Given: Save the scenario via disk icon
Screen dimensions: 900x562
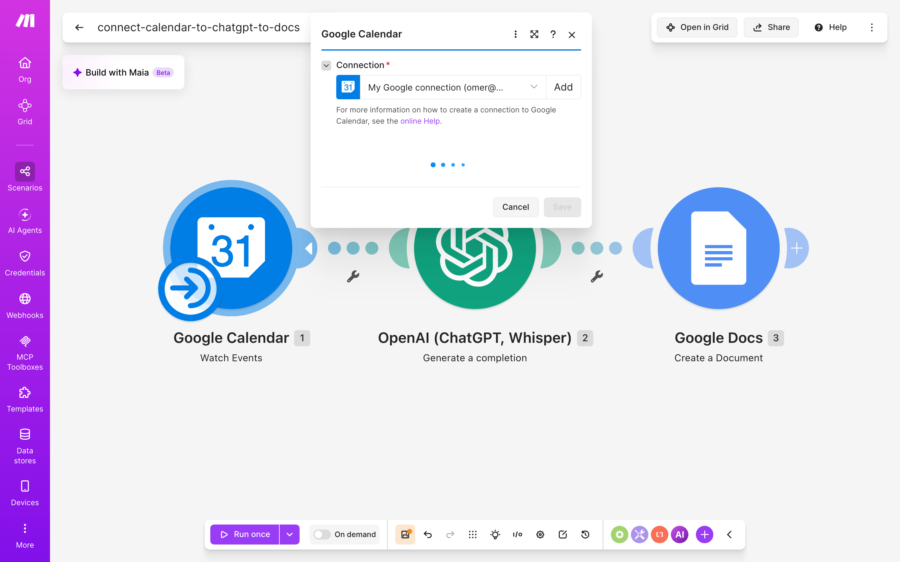Looking at the screenshot, I should [x=405, y=535].
